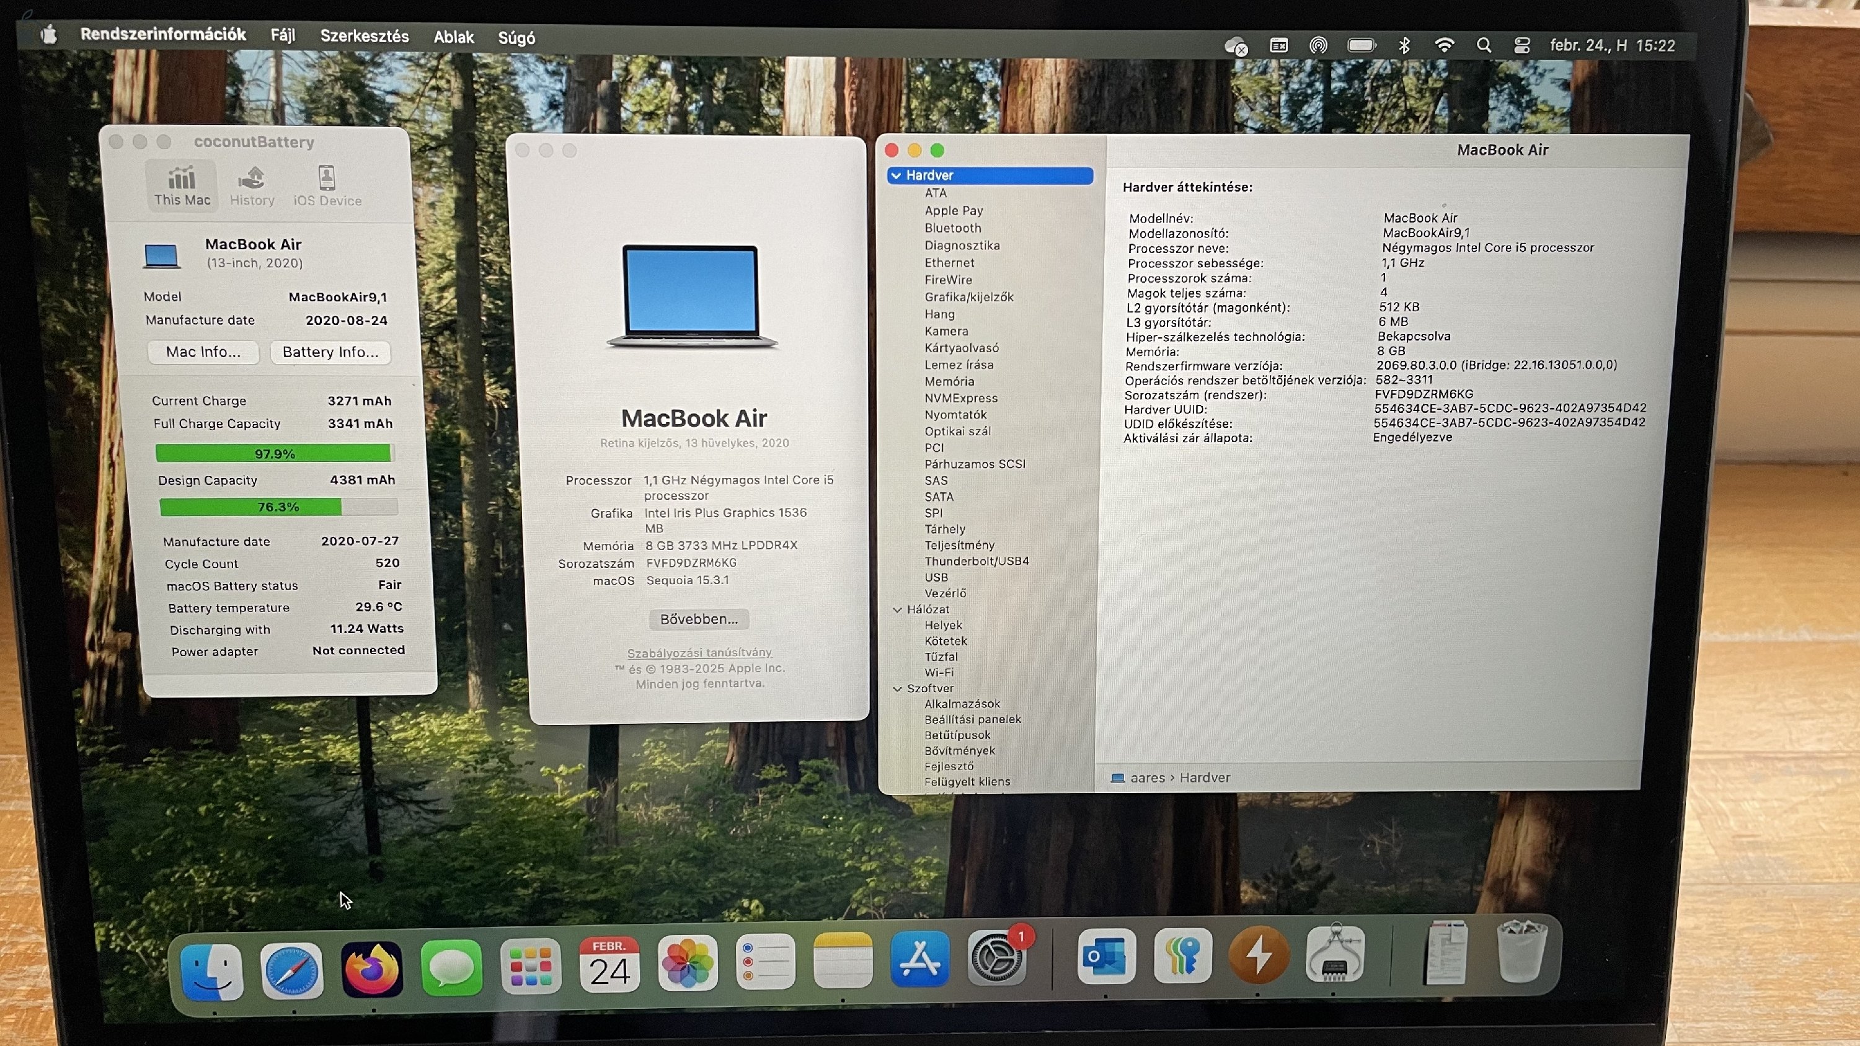Open Messages from the Dock
1860x1046 pixels.
tap(451, 968)
